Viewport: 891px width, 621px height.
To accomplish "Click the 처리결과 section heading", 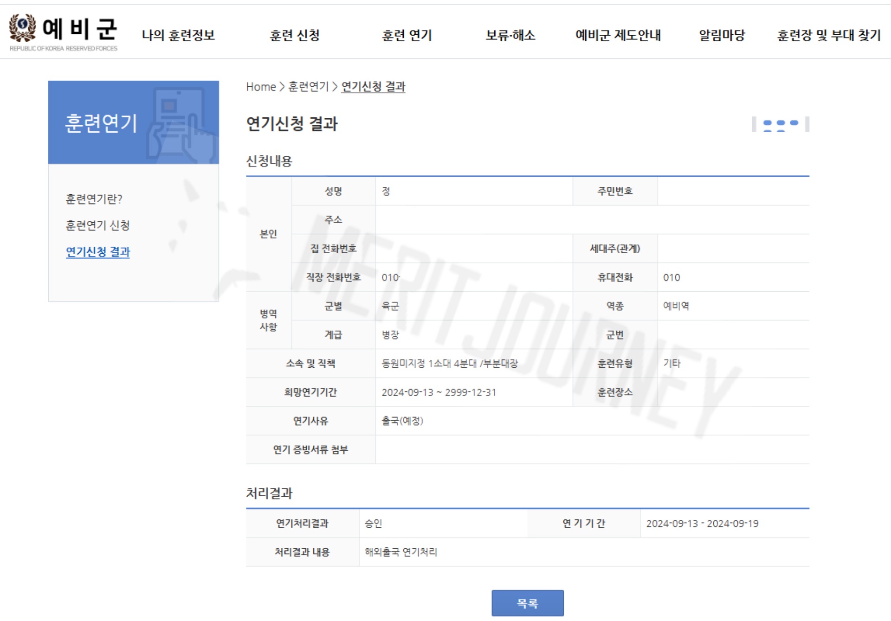I will (269, 493).
